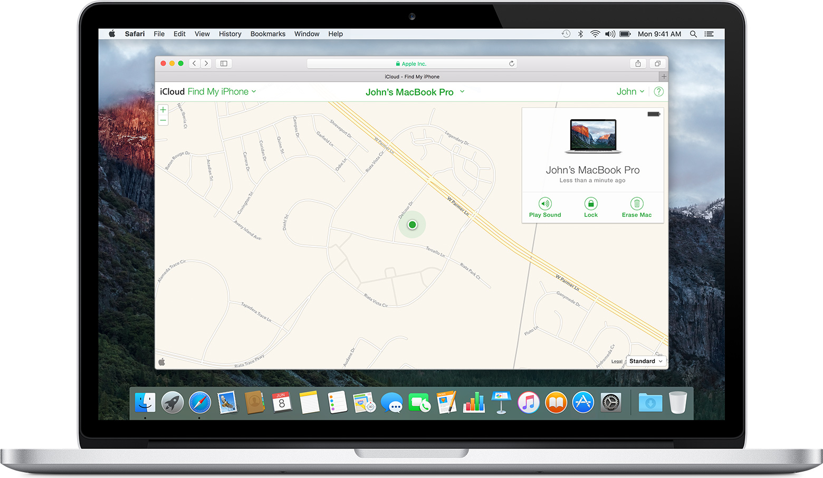Image resolution: width=823 pixels, height=478 pixels.
Task: Open the iCloud help question mark
Action: click(658, 92)
